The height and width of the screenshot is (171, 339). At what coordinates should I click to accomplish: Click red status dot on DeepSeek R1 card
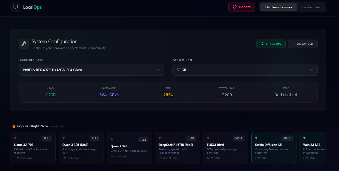pyautogui.click(x=160, y=138)
